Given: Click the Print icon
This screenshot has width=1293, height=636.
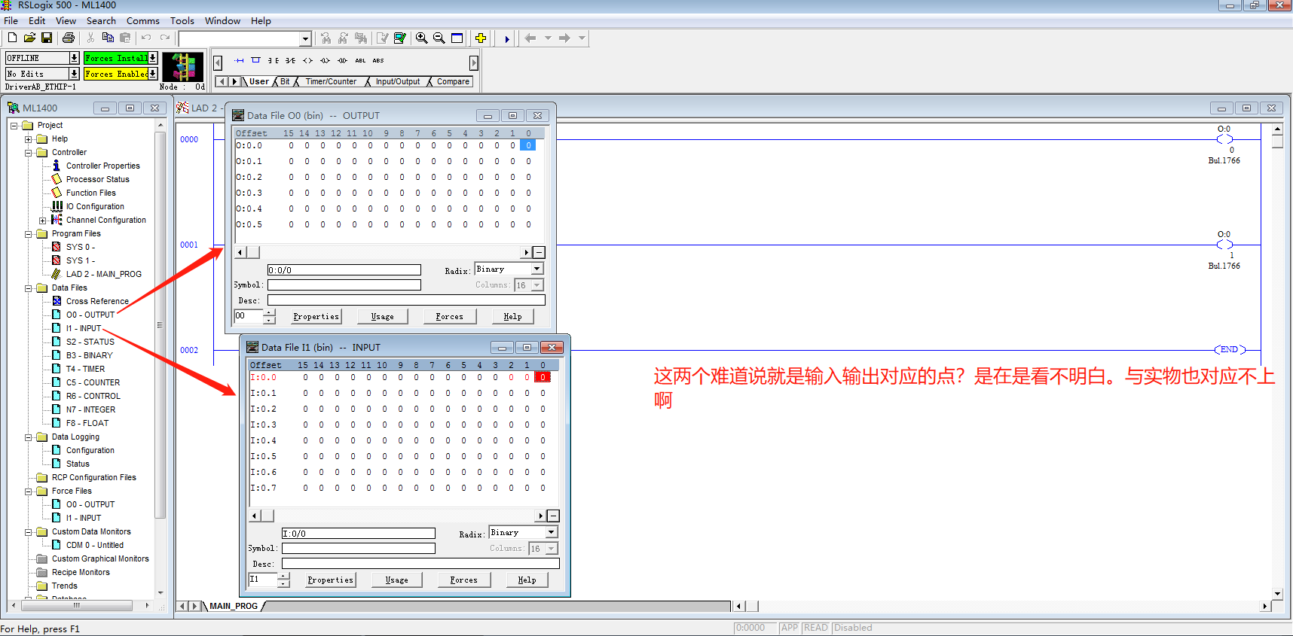Looking at the screenshot, I should 69,38.
